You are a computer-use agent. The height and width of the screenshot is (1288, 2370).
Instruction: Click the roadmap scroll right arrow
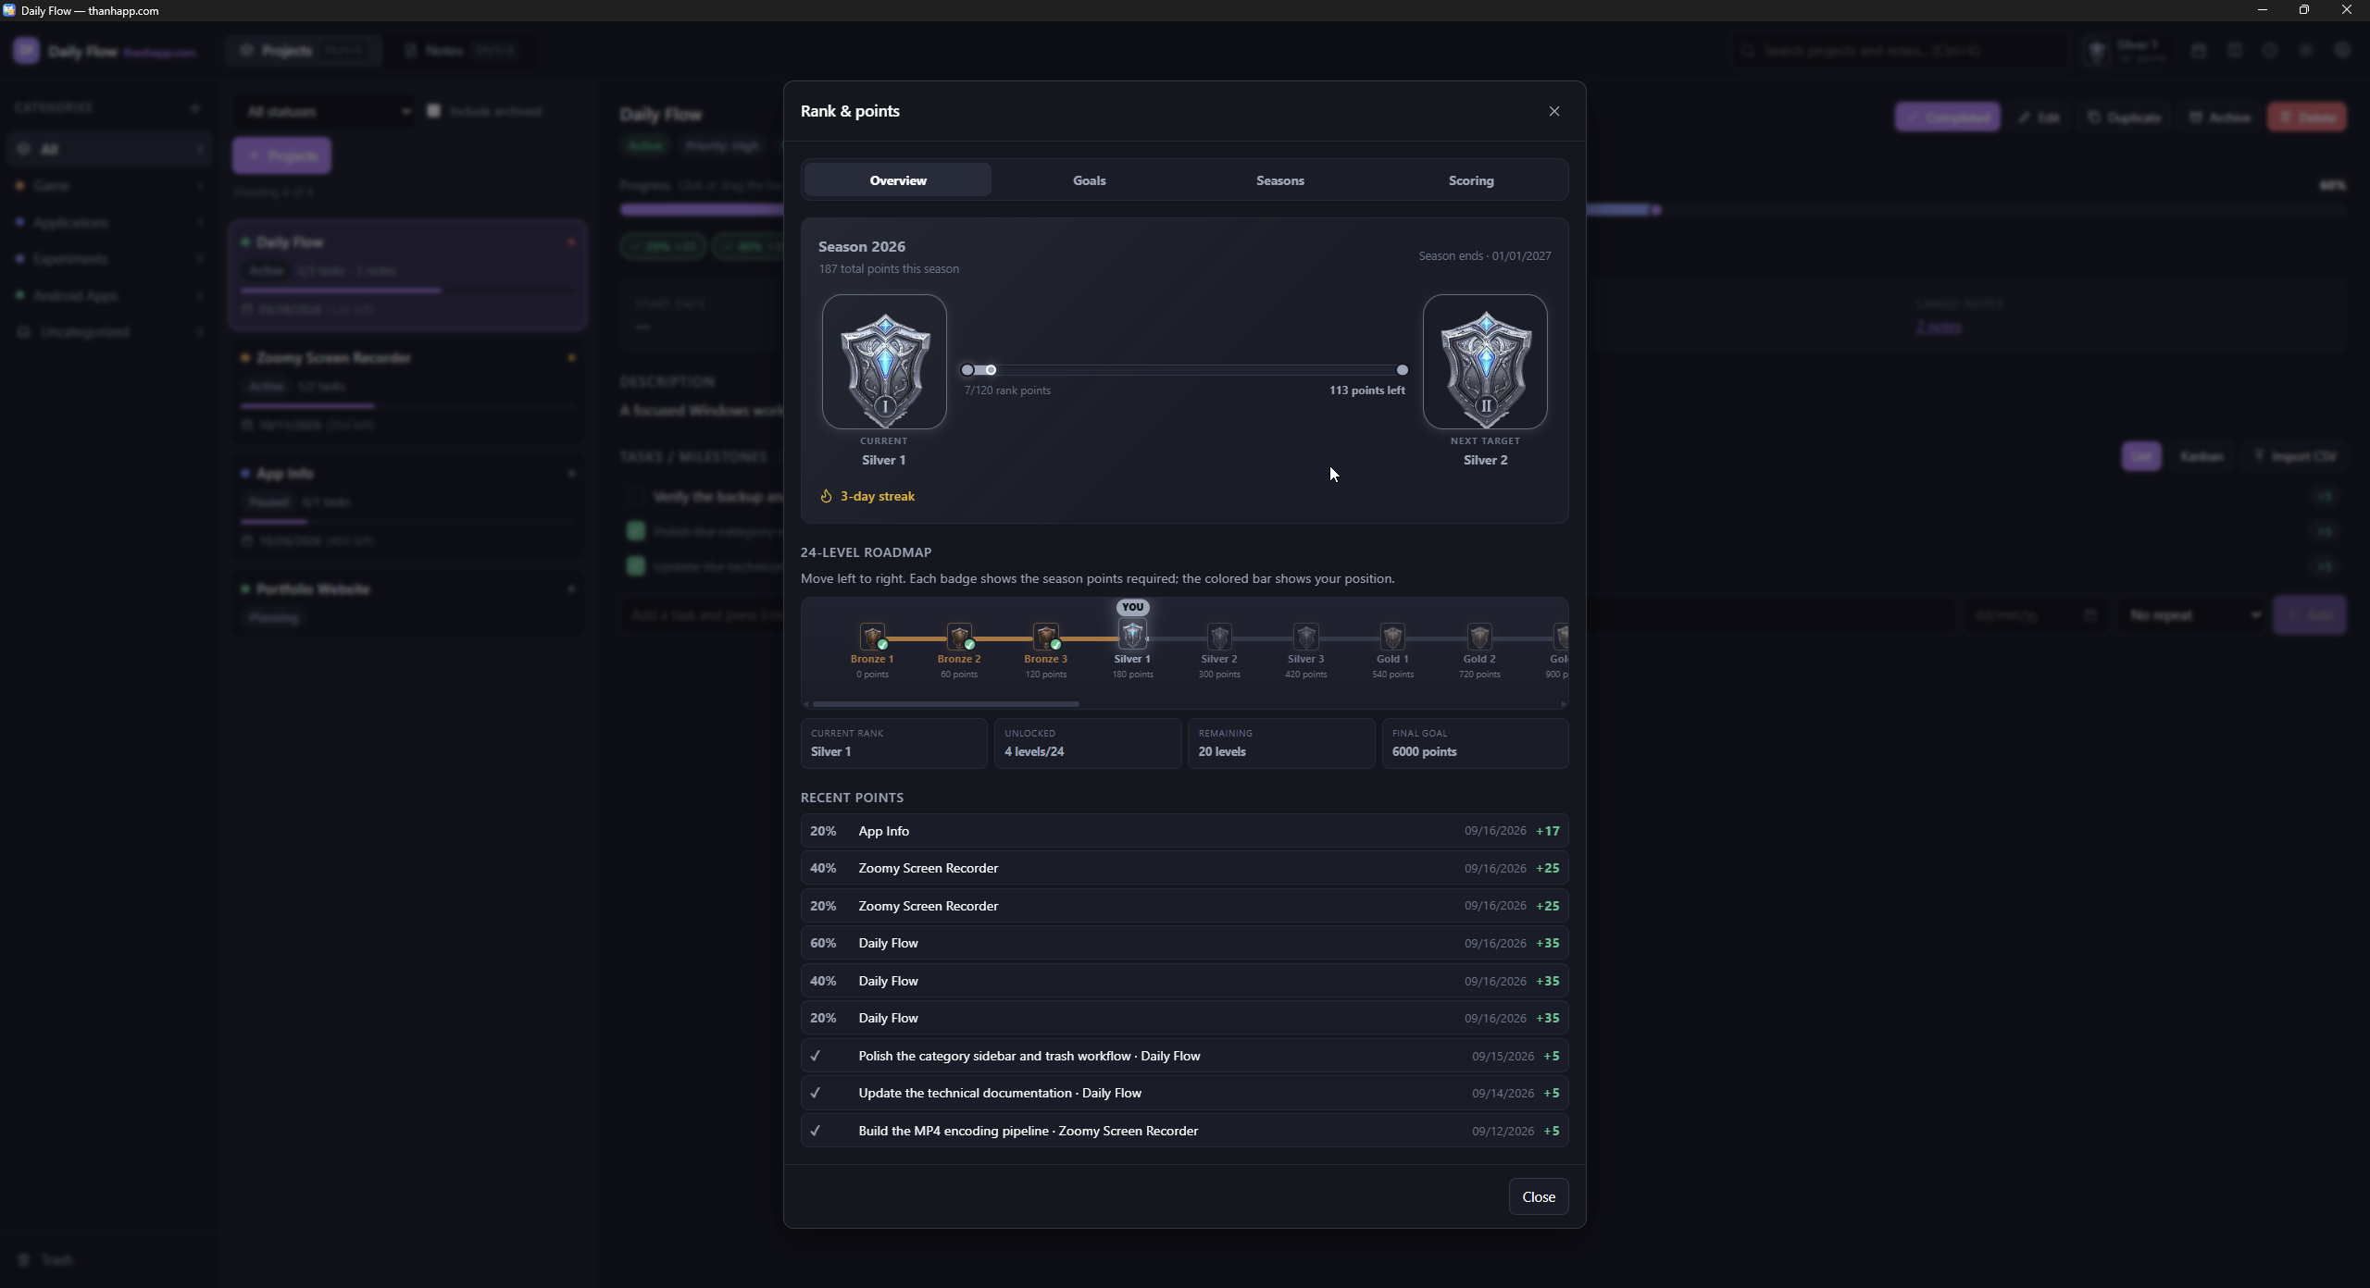coord(1563,704)
